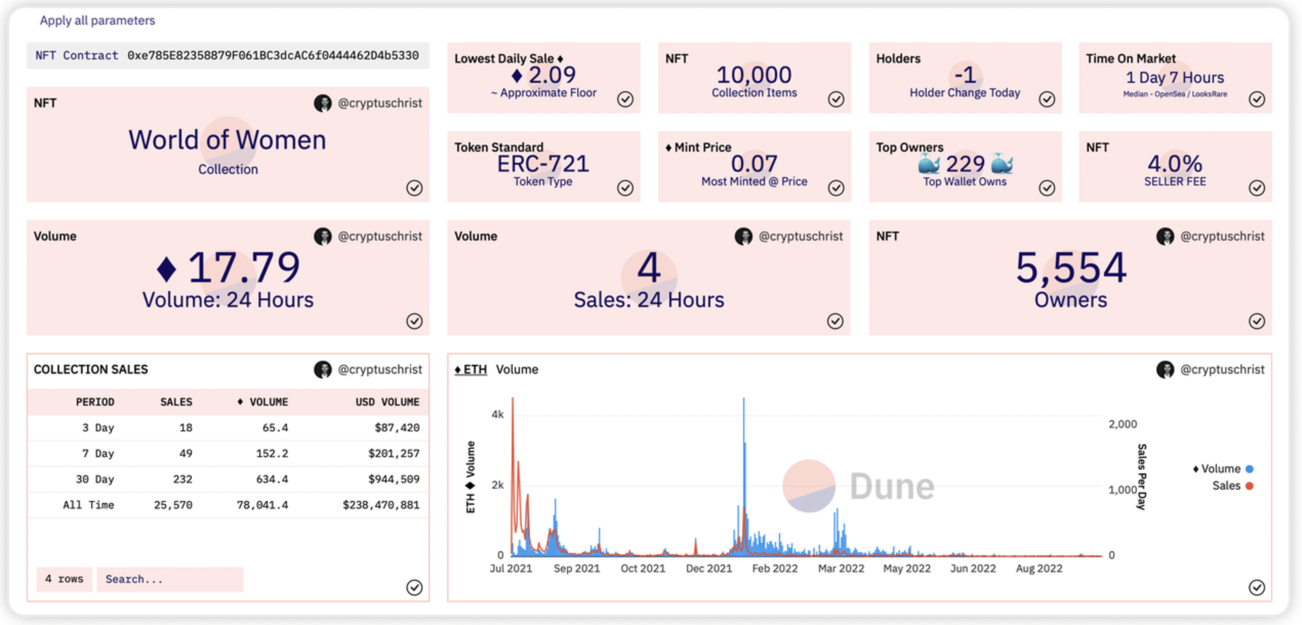Click the '7 Day' period row cell
This screenshot has height=625, width=1302.
click(x=98, y=453)
